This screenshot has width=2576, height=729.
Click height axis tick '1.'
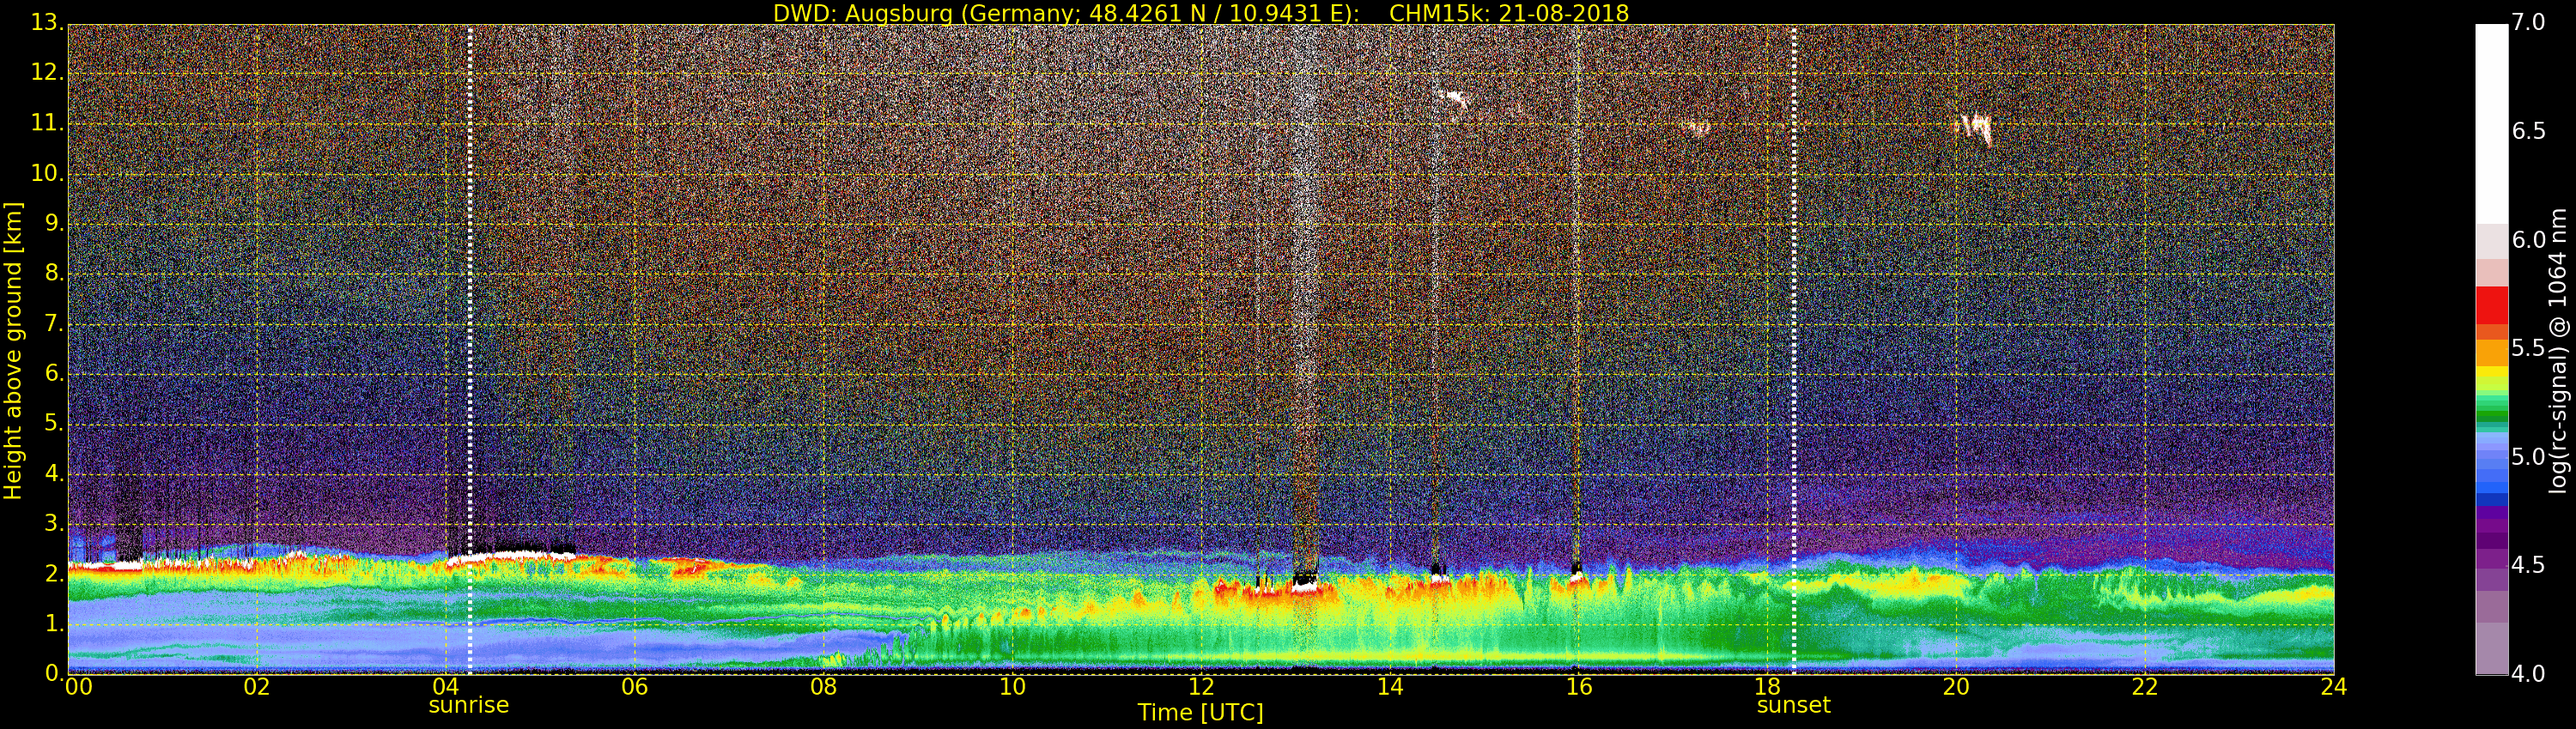pos(54,624)
